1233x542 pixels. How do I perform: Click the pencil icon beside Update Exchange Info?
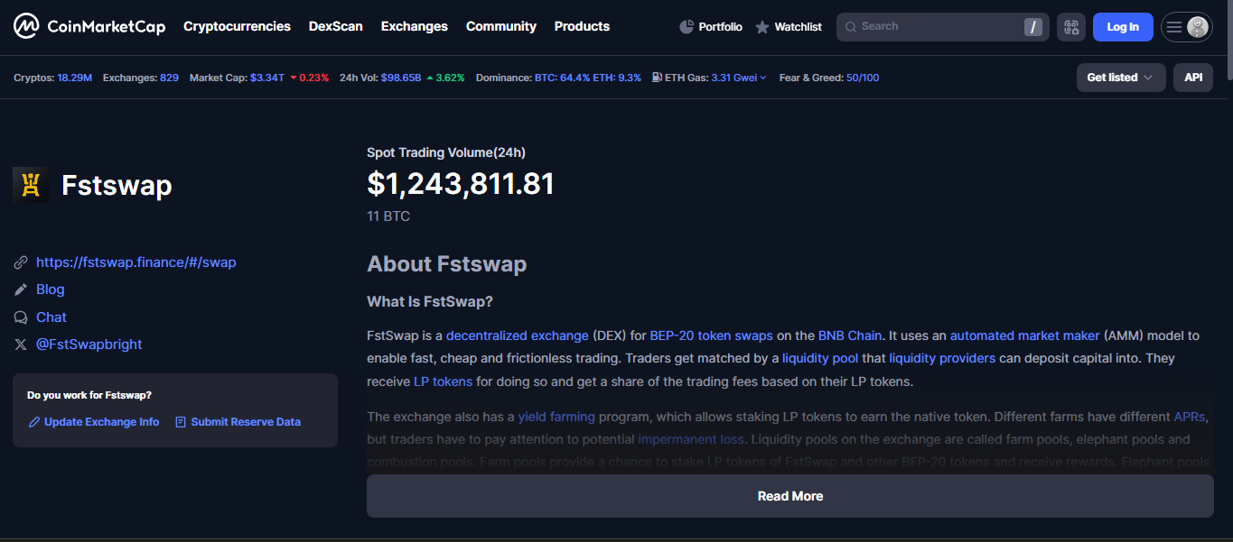(x=34, y=422)
